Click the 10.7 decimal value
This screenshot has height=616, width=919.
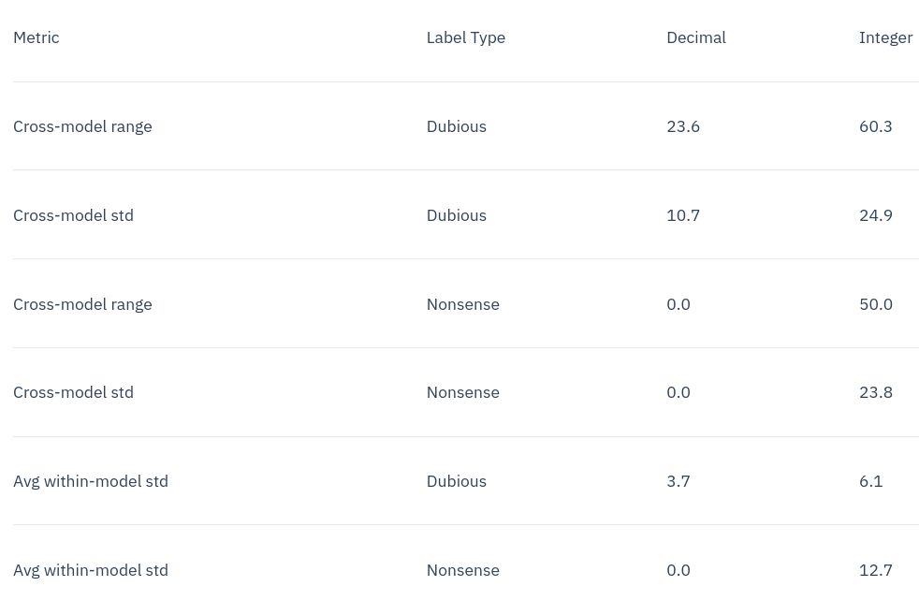(x=683, y=215)
